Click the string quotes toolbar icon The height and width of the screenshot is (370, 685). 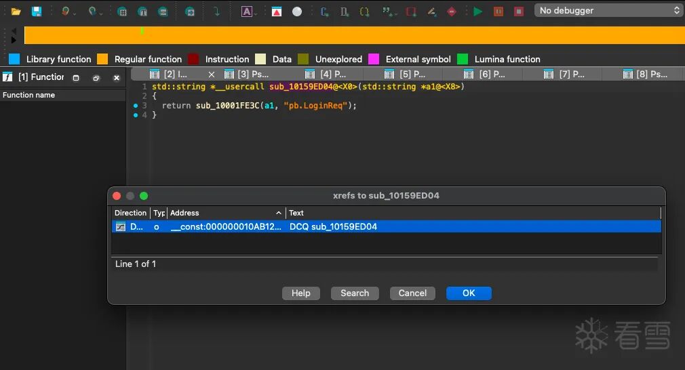387,12
